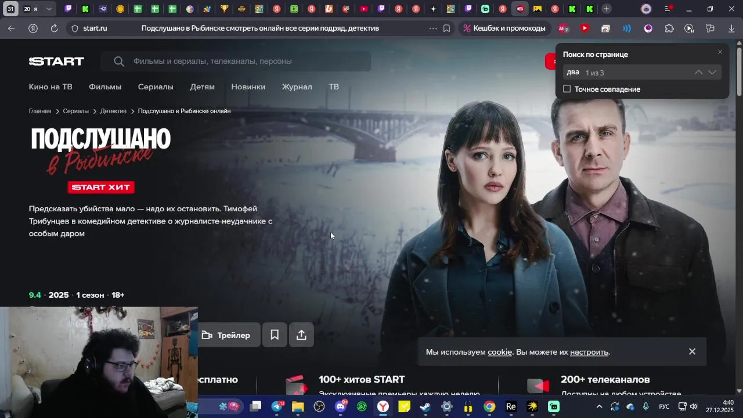Go to previous search match with up arrow
Image resolution: width=743 pixels, height=418 pixels.
click(698, 73)
